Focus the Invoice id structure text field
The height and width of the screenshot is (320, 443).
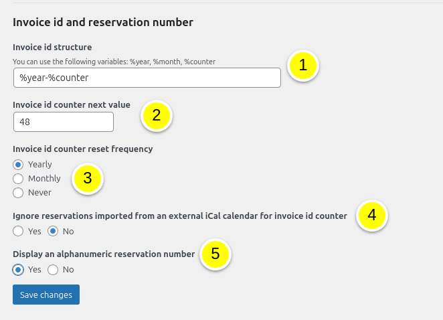click(x=147, y=78)
